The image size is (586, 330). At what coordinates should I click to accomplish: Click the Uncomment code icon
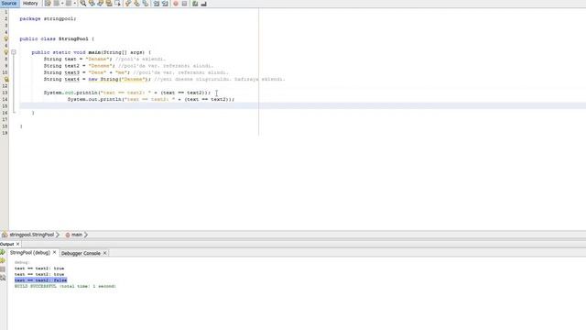203,4
